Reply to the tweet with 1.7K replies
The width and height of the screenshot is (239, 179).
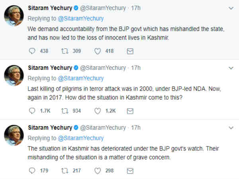click(33, 111)
